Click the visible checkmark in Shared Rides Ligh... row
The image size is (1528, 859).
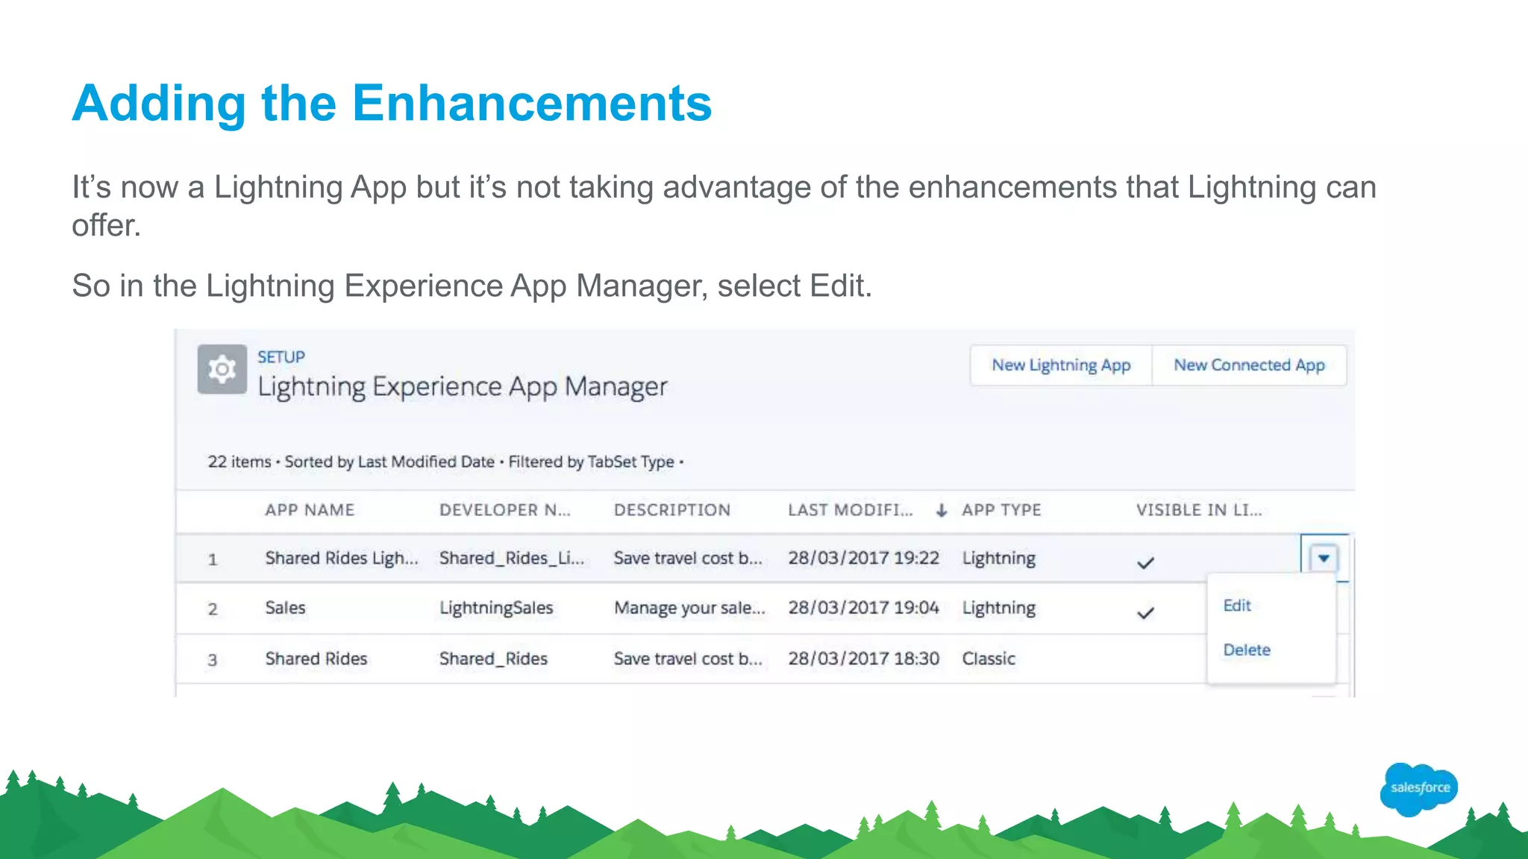tap(1146, 563)
